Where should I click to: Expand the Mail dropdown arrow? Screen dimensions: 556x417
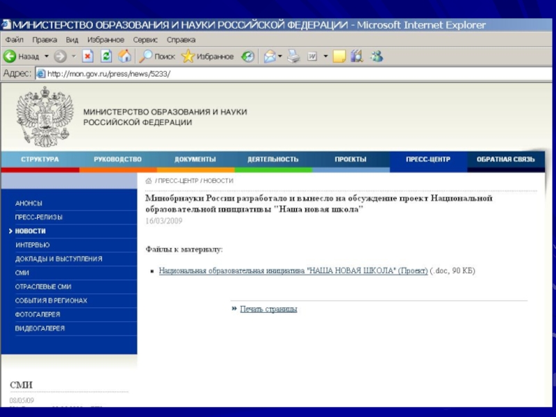(x=280, y=56)
